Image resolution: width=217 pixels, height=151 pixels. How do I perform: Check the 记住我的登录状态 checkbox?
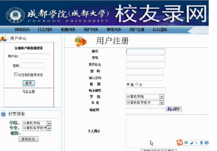coord(16,74)
